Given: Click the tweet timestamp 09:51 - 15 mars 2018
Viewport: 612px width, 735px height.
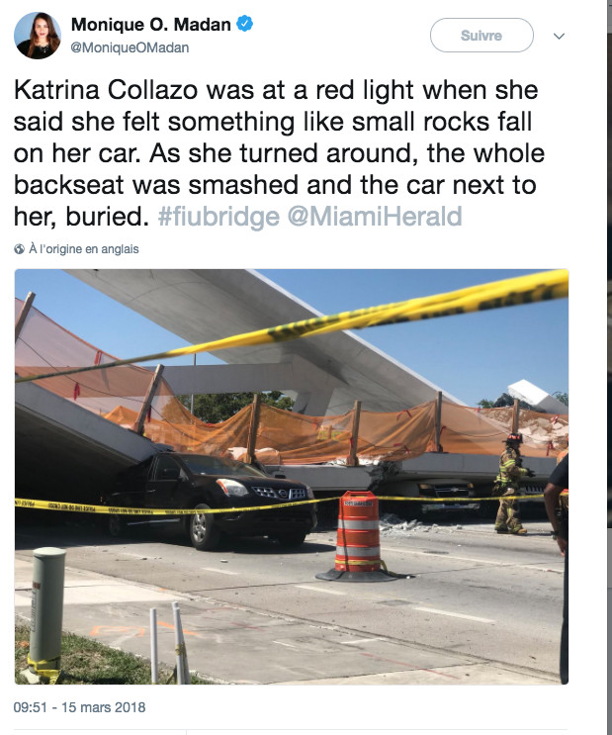Looking at the screenshot, I should click(x=79, y=707).
